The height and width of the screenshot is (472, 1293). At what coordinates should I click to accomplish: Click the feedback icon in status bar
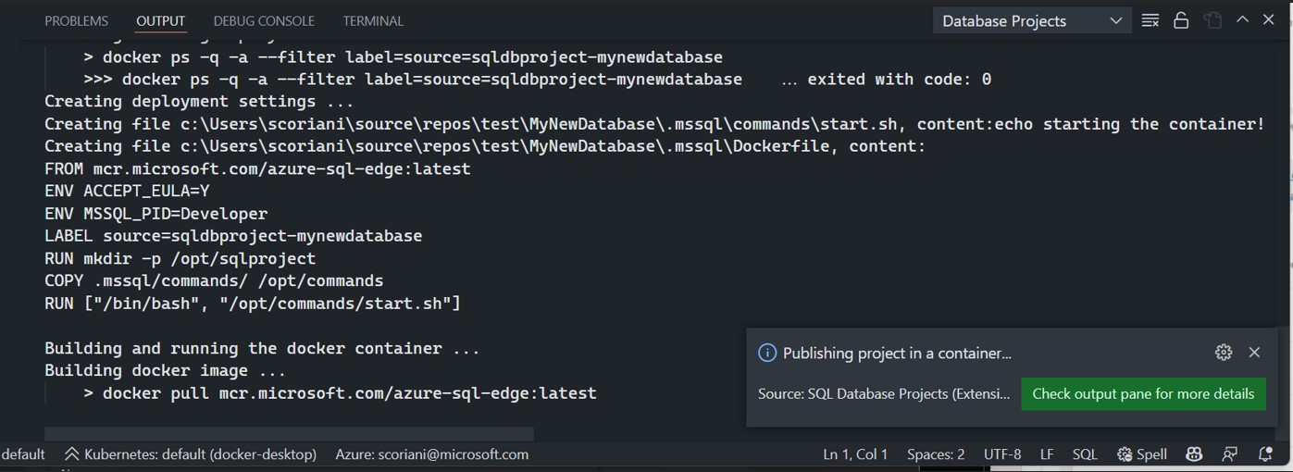point(1229,454)
